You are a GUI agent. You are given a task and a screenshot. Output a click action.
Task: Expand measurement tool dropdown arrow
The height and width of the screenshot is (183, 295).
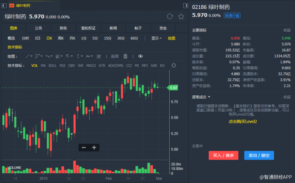(x=81, y=56)
